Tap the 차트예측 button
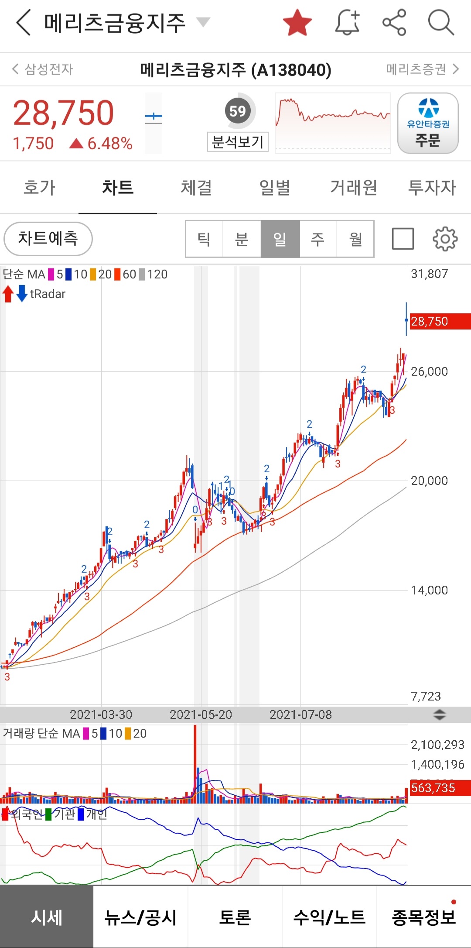The height and width of the screenshot is (948, 471). click(48, 239)
